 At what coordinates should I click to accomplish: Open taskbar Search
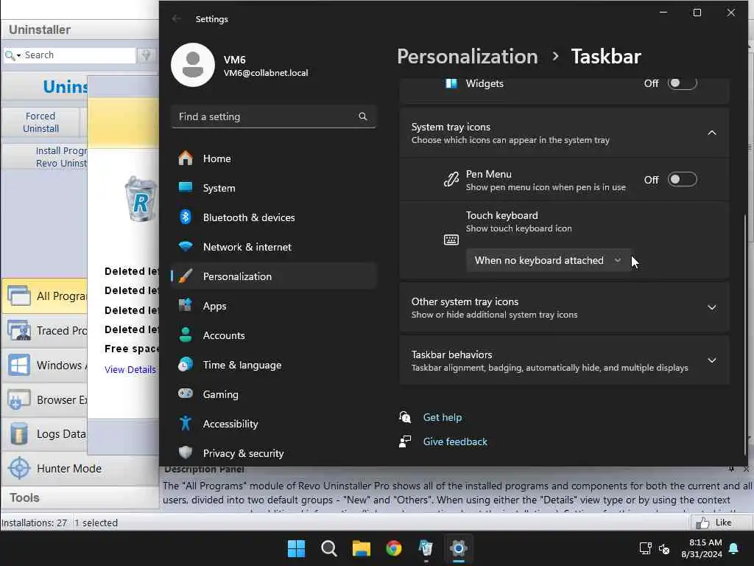329,548
